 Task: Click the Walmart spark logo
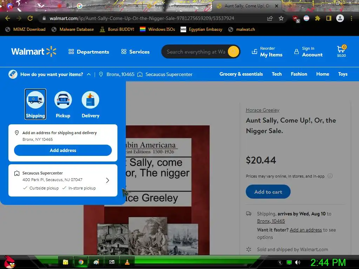(x=34, y=51)
